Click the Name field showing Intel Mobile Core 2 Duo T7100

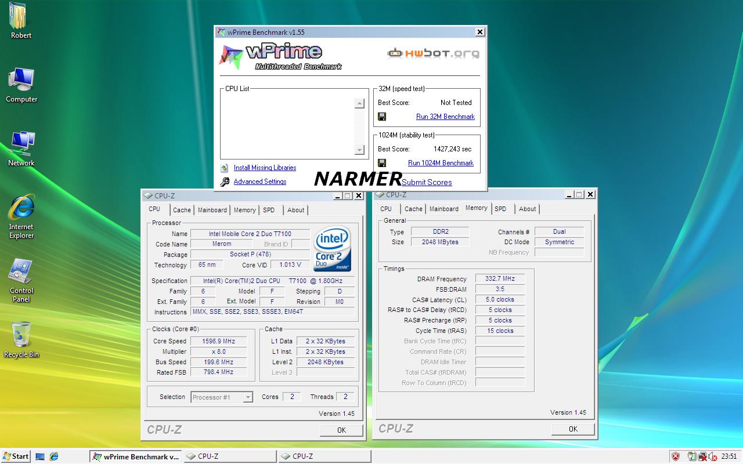click(x=250, y=234)
